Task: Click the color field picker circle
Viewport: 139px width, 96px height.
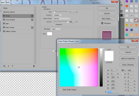Action: click(79, 67)
